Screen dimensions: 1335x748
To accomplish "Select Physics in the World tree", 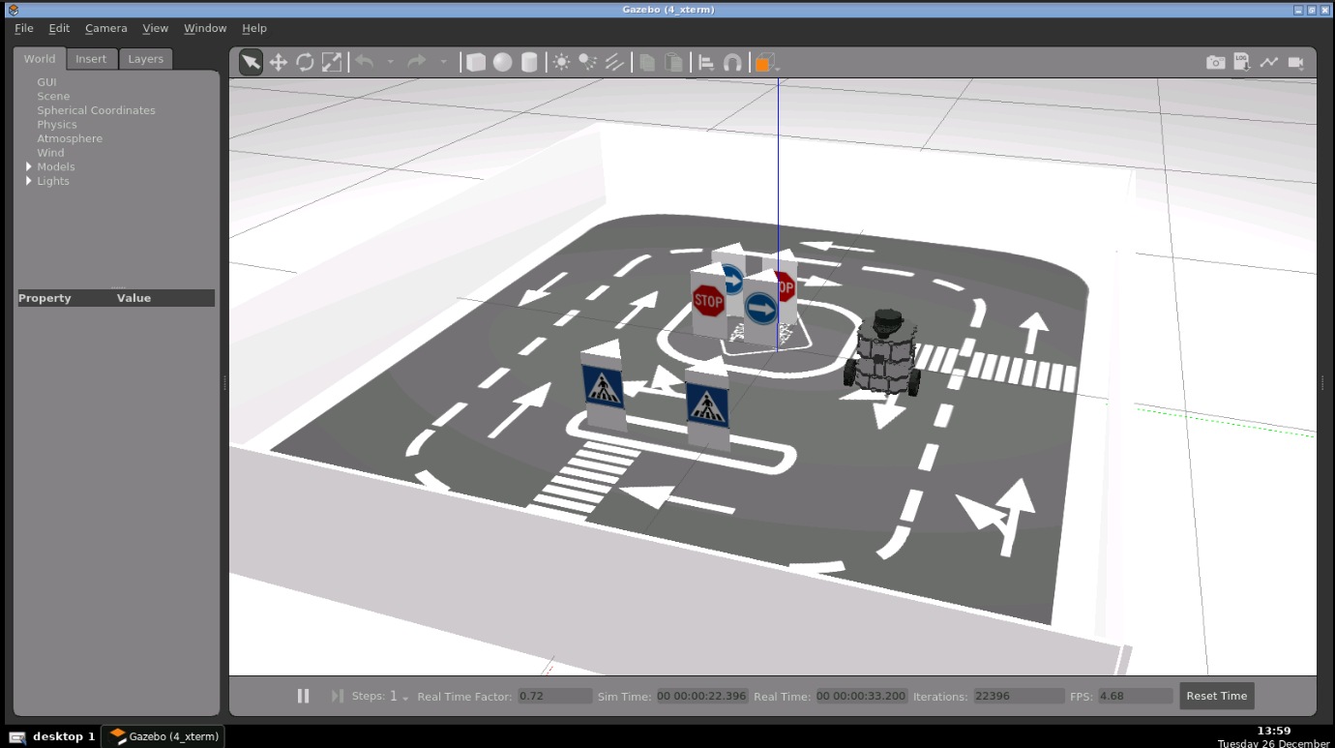I will [x=57, y=125].
